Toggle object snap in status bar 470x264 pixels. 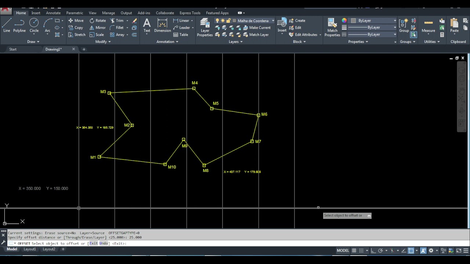[x=411, y=250]
